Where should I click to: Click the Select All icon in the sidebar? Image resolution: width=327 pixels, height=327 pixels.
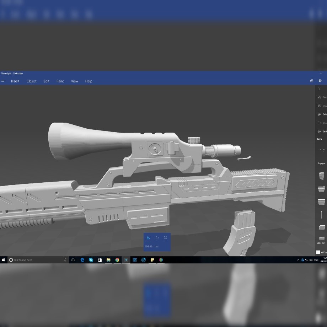coord(319,114)
